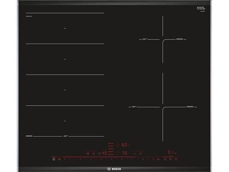Viewport: 229px width, 172px height.
Task: Select the stacked red flex zone bars
Action: pos(111,149)
